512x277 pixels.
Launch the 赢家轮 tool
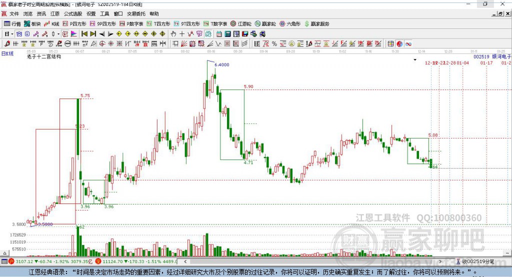[x=265, y=24]
